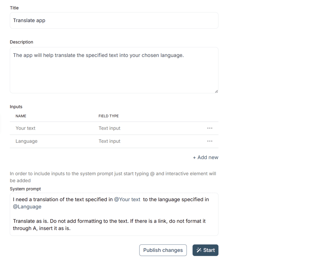Click the "Description" field label

[x=21, y=42]
